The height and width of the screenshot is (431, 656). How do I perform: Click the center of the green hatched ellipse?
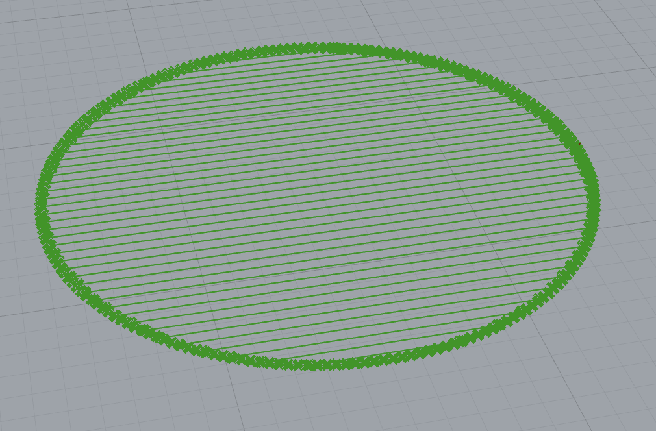pos(318,206)
